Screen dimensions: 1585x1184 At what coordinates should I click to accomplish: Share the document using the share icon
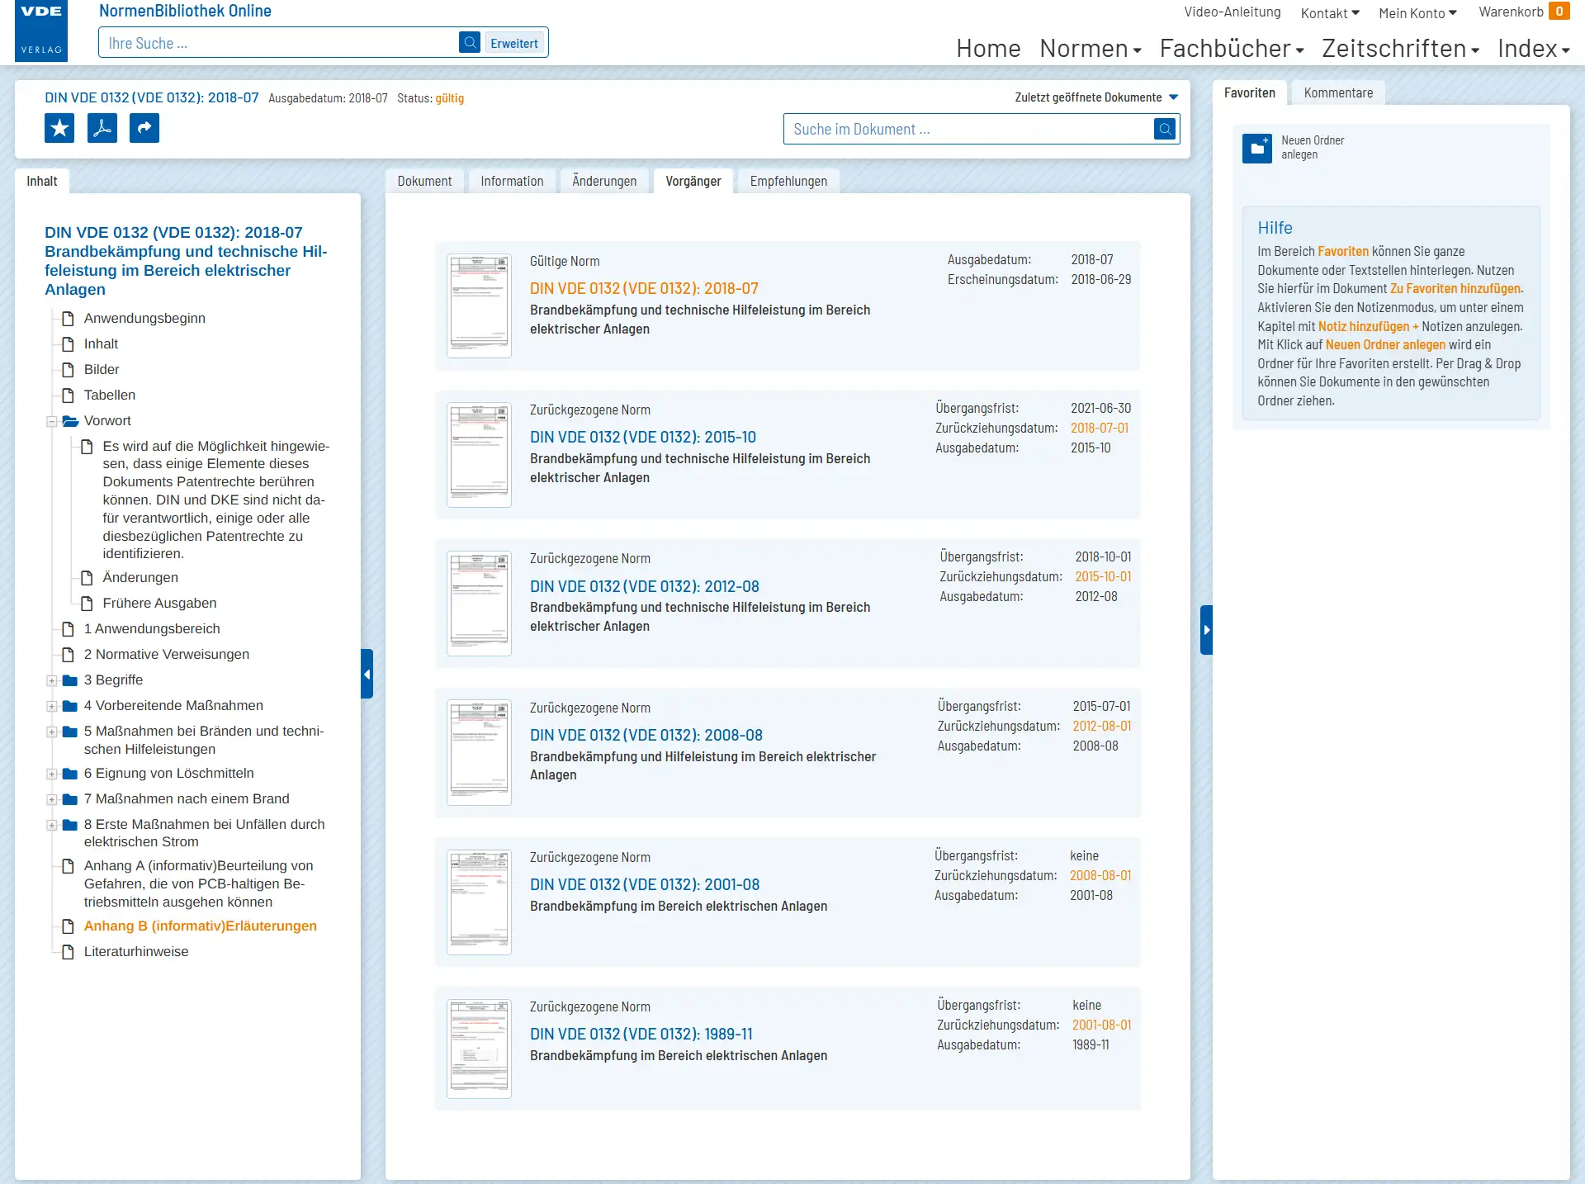[144, 128]
